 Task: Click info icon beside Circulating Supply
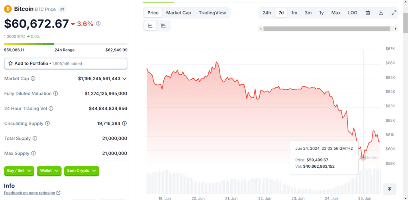[47, 124]
